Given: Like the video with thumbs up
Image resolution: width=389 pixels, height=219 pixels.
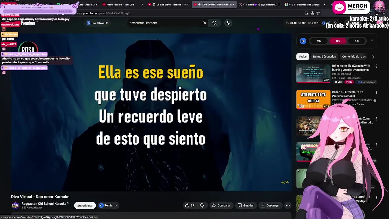Looking at the screenshot, I should (190, 206).
